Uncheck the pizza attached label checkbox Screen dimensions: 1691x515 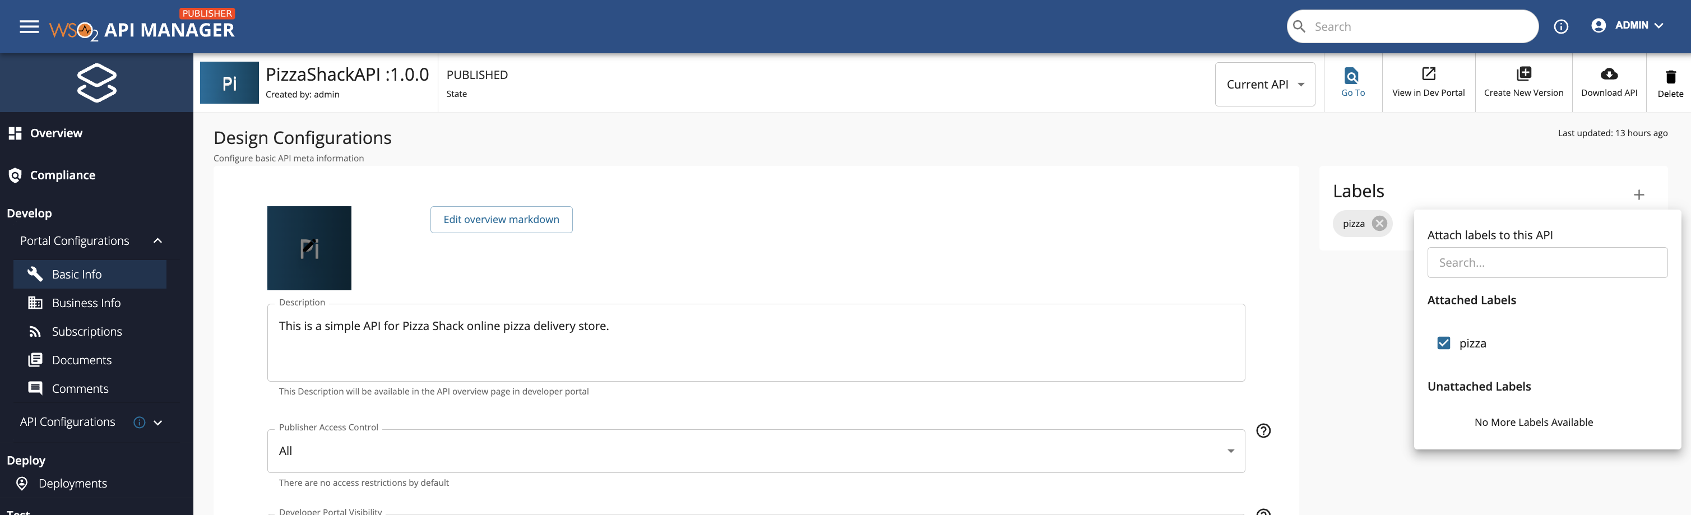click(x=1443, y=343)
